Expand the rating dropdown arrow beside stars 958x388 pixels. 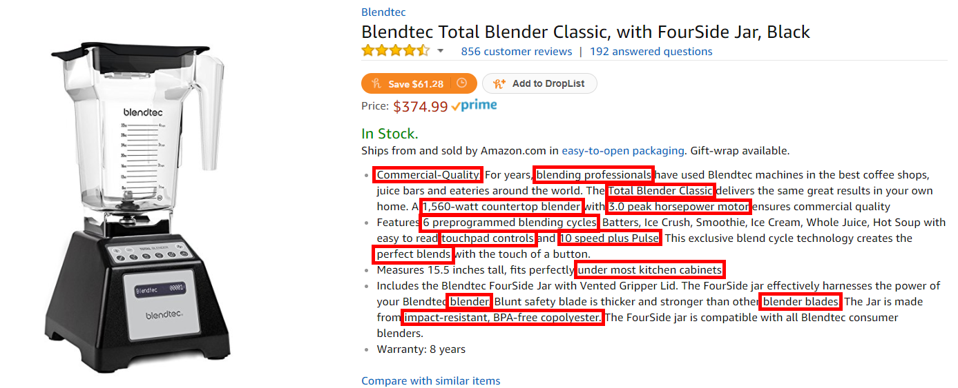click(441, 51)
